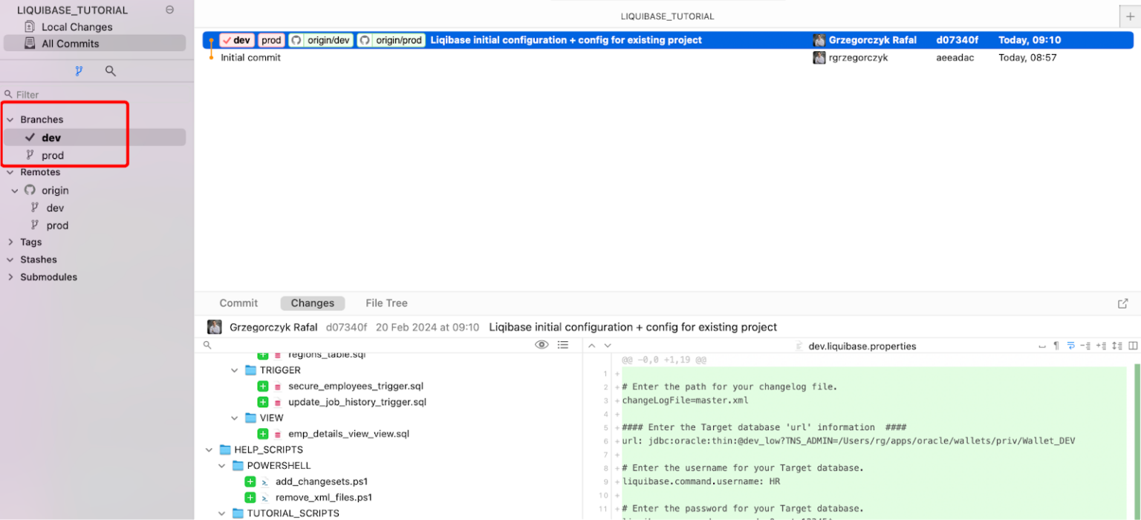This screenshot has height=520, width=1141.
Task: Switch to the Commit tab
Action: point(238,303)
